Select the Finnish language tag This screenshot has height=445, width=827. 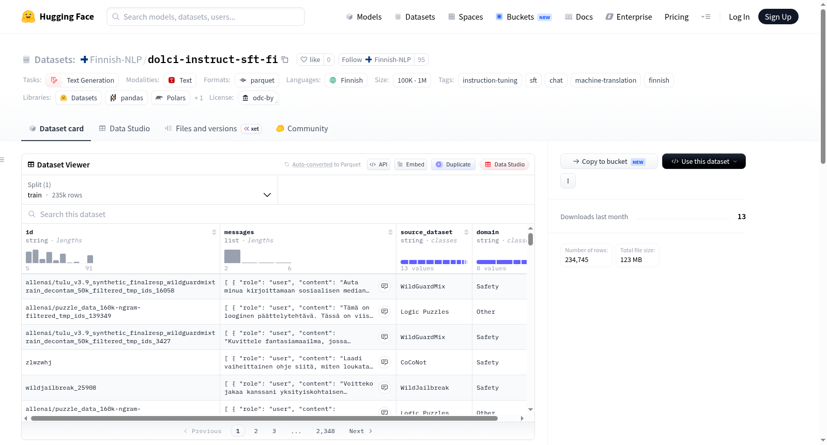point(346,80)
